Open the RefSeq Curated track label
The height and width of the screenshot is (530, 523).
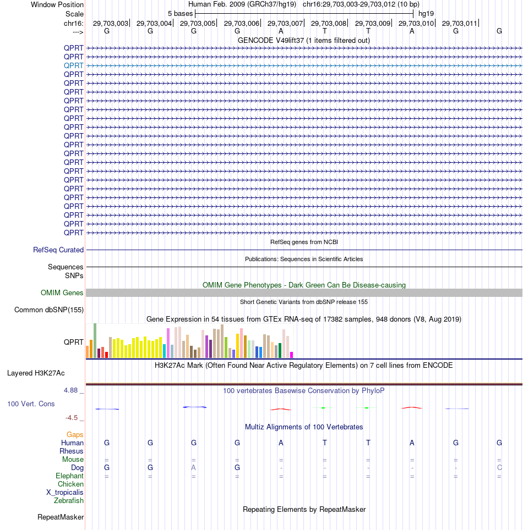click(58, 250)
